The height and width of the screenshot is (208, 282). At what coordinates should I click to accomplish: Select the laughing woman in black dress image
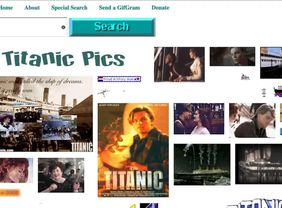[x=61, y=175]
